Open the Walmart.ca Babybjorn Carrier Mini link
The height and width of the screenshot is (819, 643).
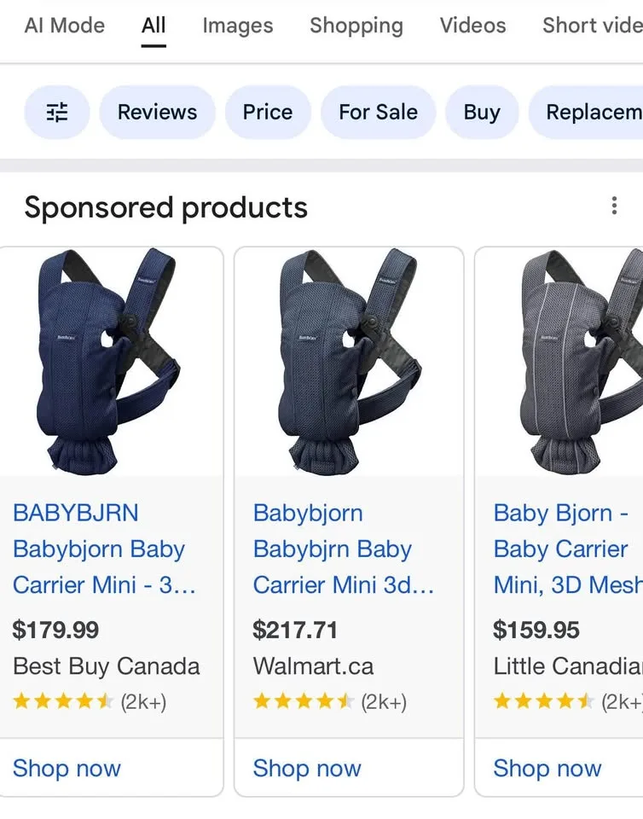pos(332,549)
